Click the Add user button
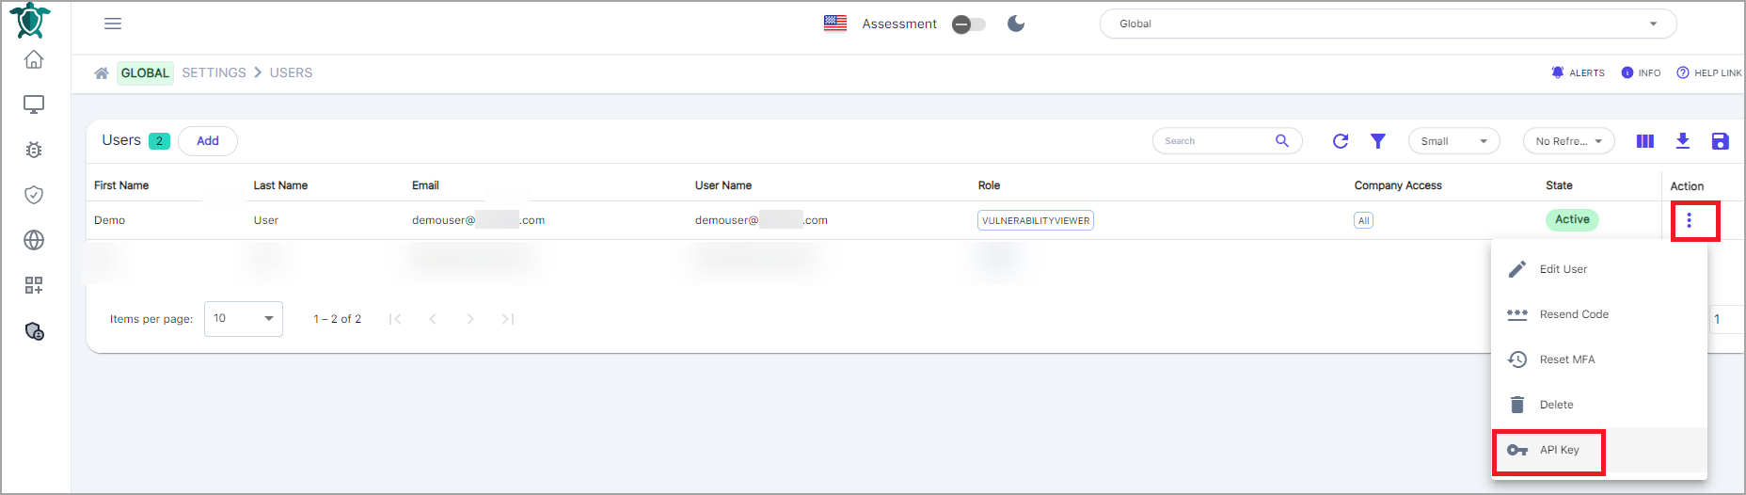Viewport: 1746px width, 495px height. (x=208, y=141)
